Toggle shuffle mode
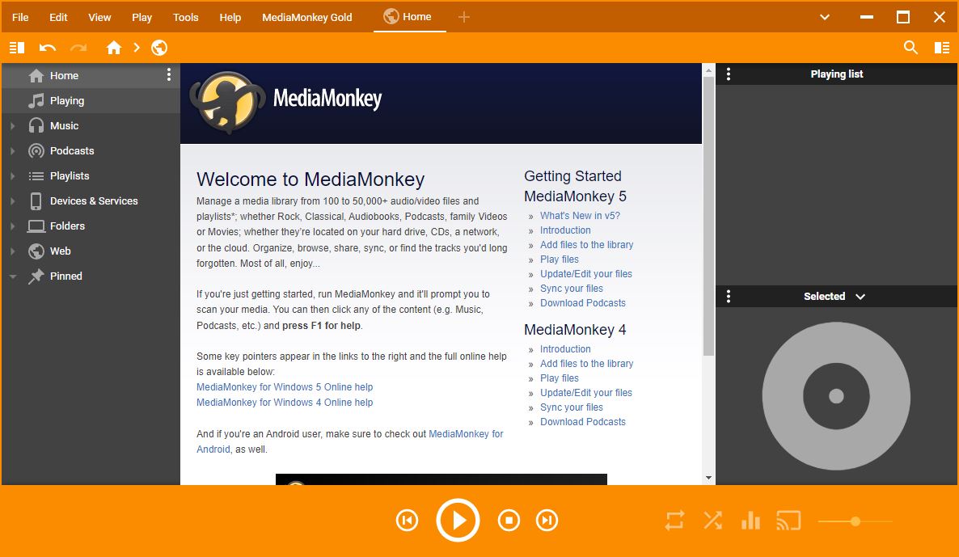The image size is (959, 557). (712, 521)
